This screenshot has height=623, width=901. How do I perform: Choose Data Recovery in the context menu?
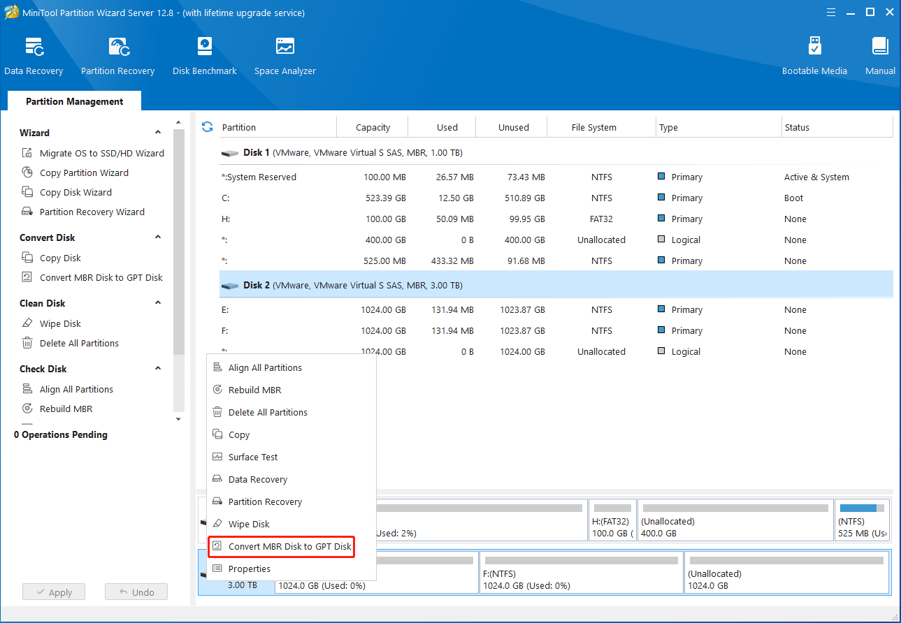[x=291, y=479]
